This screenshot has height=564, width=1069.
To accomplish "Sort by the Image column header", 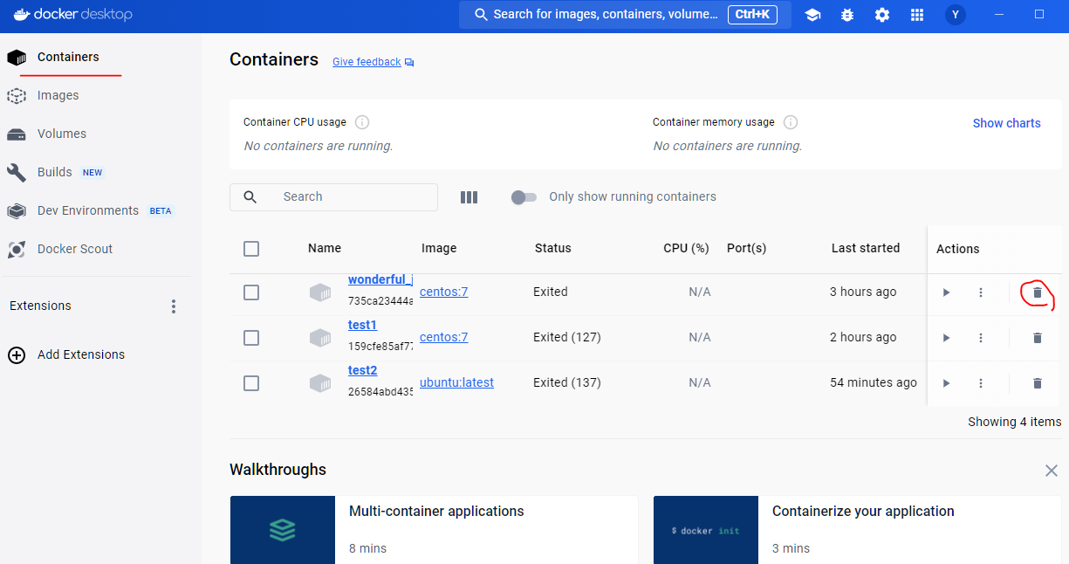I will pyautogui.click(x=439, y=248).
